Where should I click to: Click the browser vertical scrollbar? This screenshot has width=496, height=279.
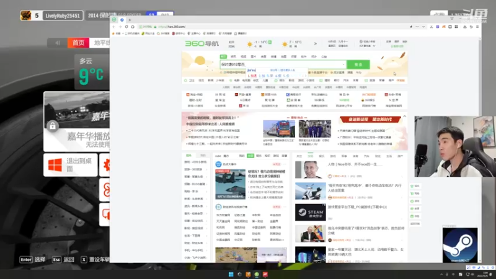(x=480, y=149)
